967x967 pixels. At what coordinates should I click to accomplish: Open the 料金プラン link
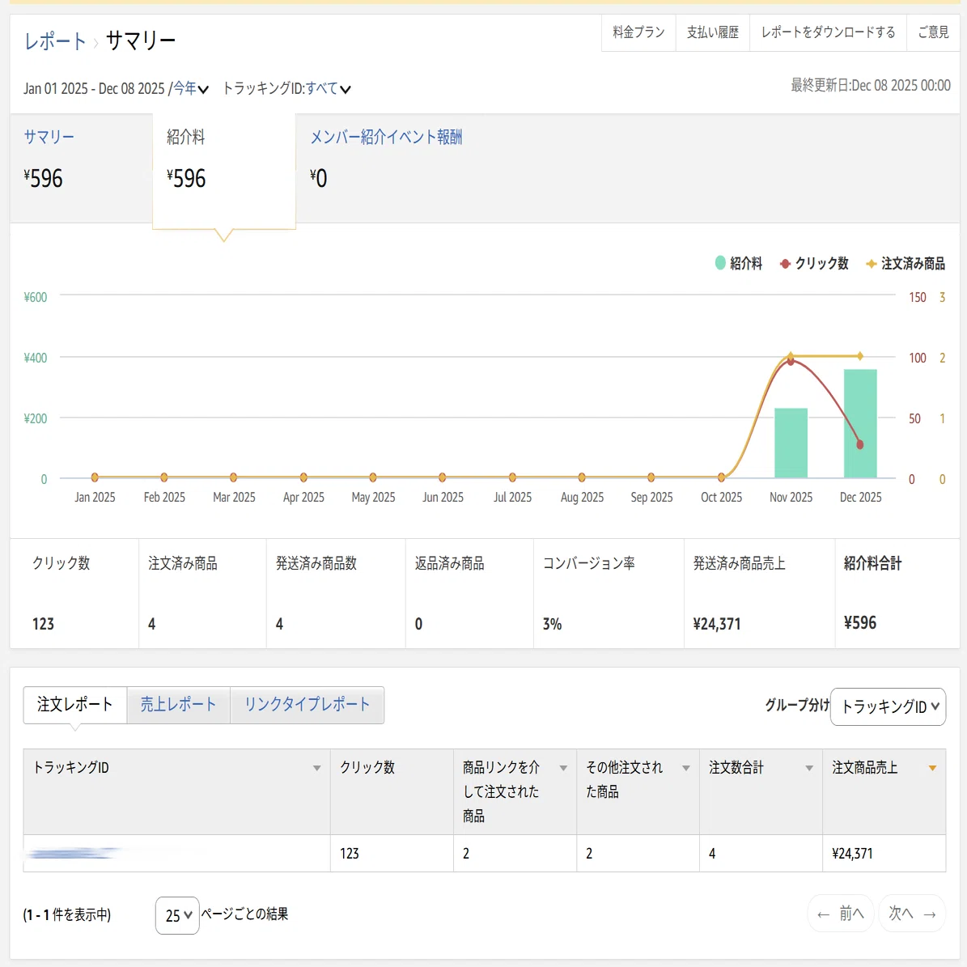coord(638,32)
